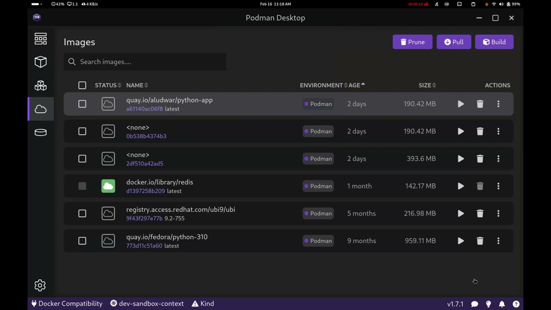The height and width of the screenshot is (310, 551).
Task: Open the Pods sidebar icon
Action: tap(40, 86)
